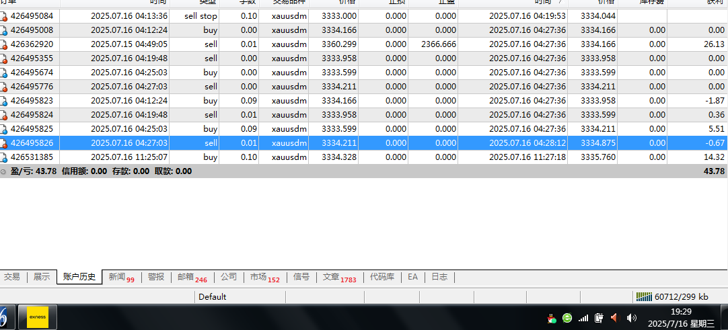Screen dimensions: 728x330
Task: Open the Exness app in the taskbar
Action: [x=37, y=317]
